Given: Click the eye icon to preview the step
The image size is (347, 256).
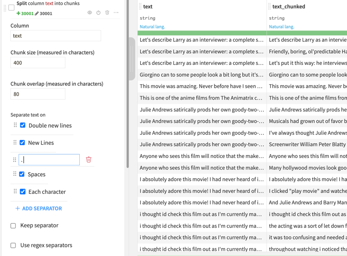Looking at the screenshot, I should [x=90, y=13].
